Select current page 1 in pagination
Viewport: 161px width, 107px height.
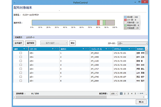[x=121, y=93]
